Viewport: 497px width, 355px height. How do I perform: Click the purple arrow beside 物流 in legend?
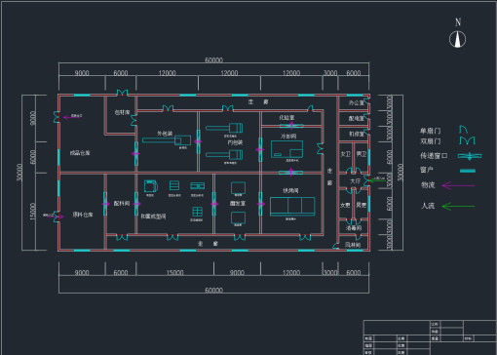458,185
